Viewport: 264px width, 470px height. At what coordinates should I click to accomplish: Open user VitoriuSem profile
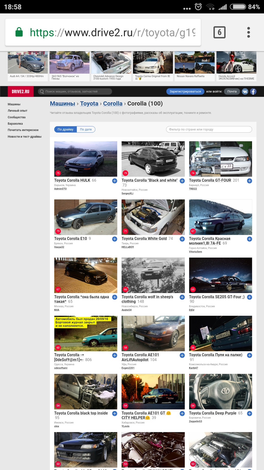pos(196,252)
